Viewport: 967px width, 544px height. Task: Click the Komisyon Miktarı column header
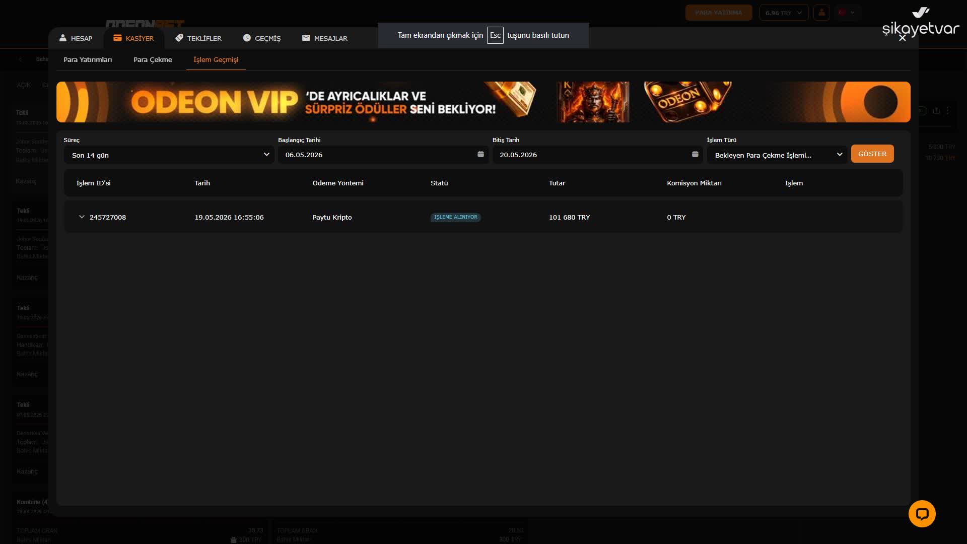pyautogui.click(x=694, y=183)
